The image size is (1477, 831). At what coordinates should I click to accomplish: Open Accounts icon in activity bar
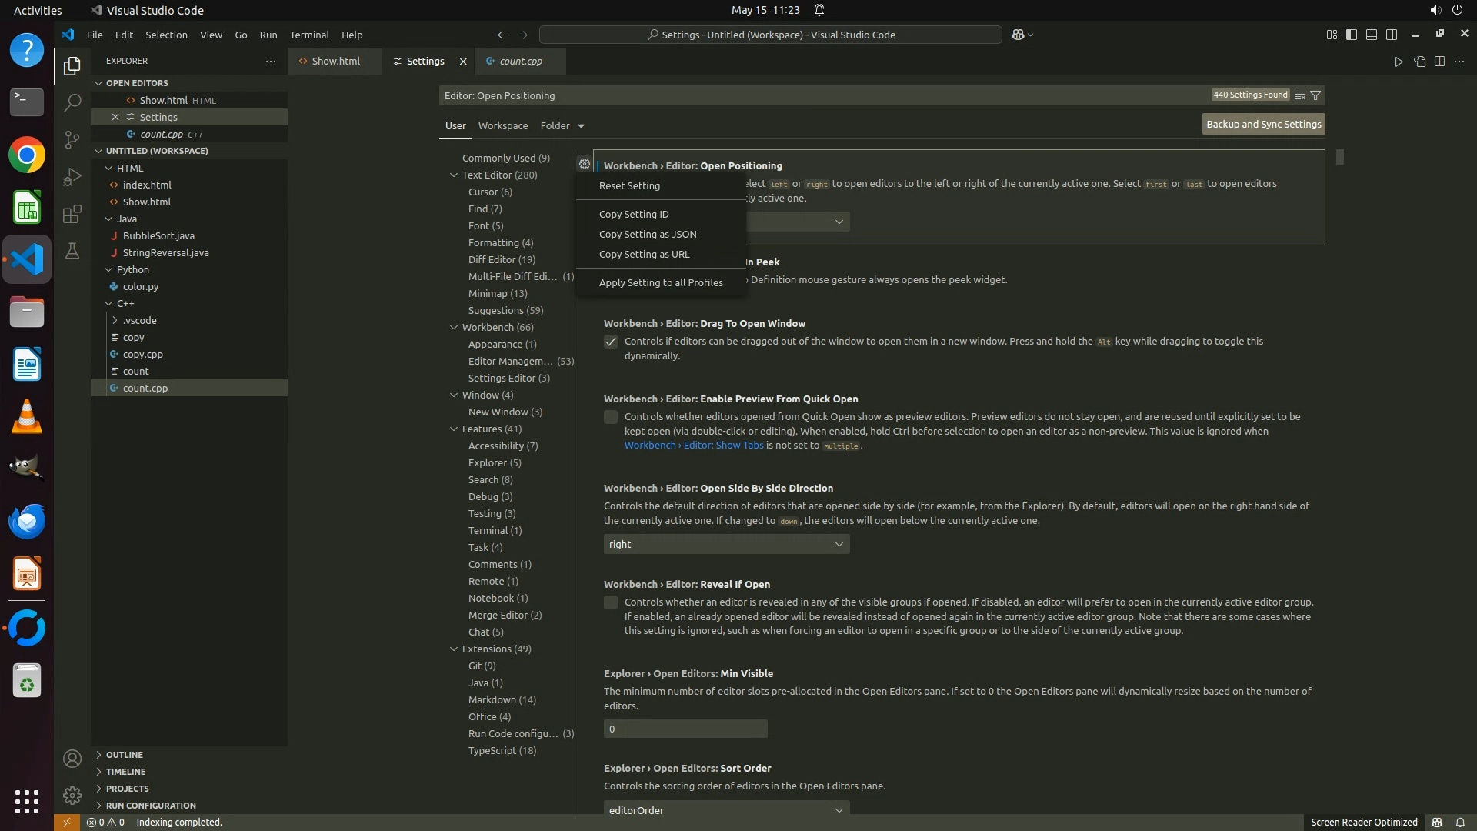72,759
